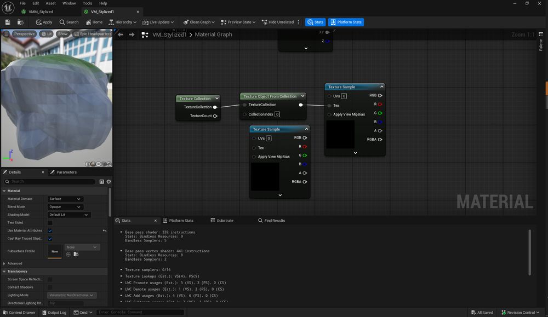
Task: Click the Home toolbar button
Action: [x=94, y=22]
